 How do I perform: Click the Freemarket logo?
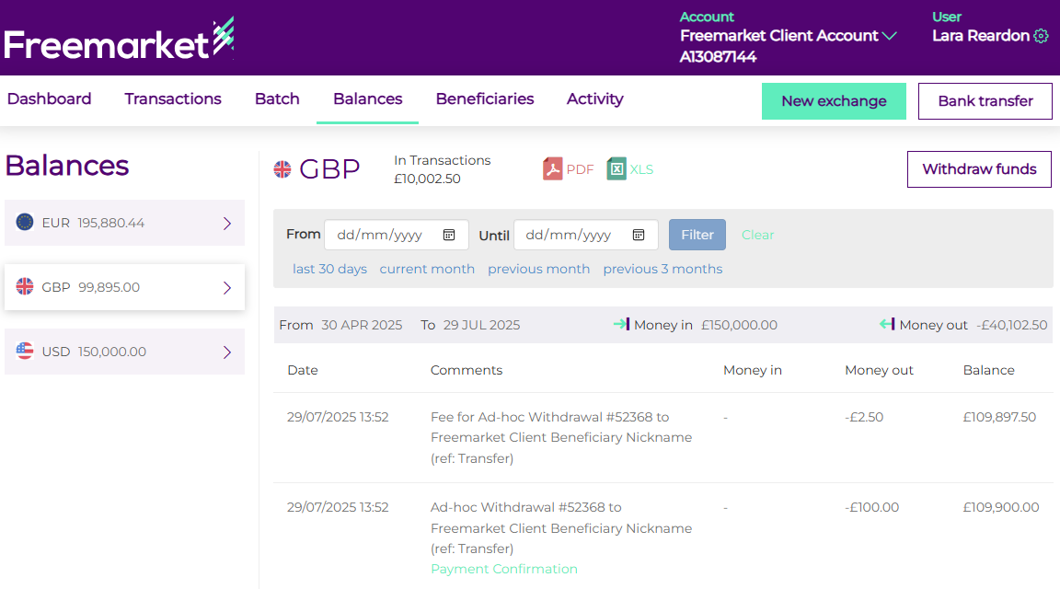(x=119, y=40)
